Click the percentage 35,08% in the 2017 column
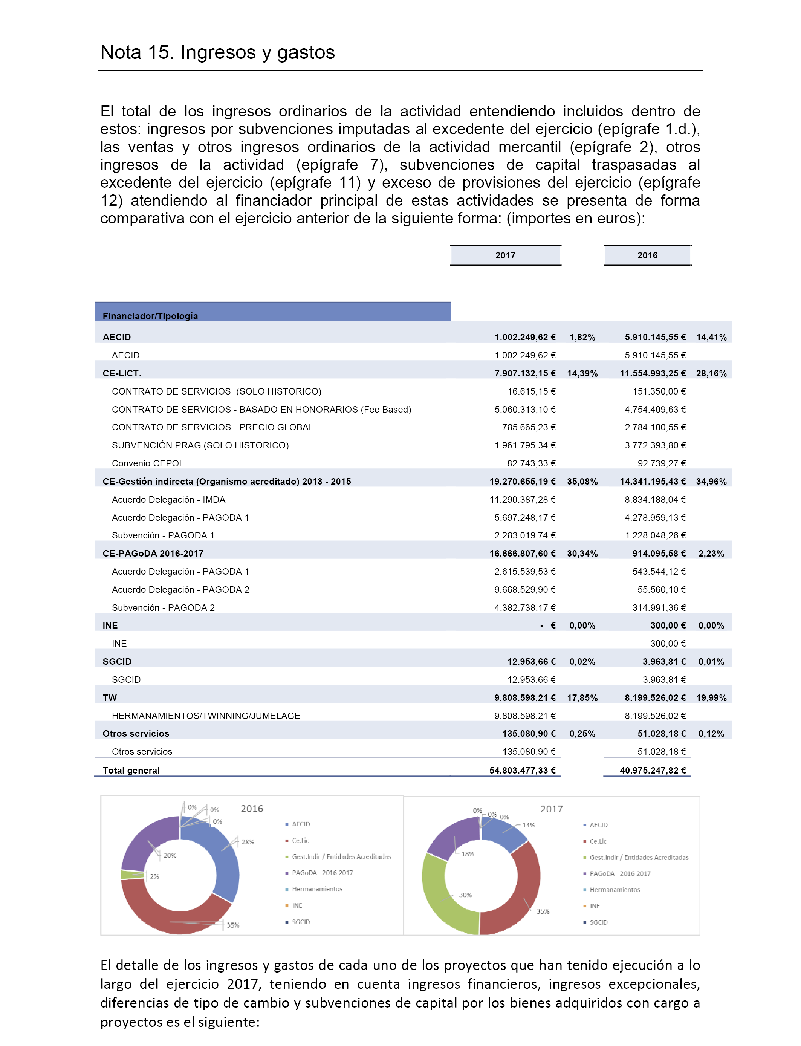 [582, 482]
